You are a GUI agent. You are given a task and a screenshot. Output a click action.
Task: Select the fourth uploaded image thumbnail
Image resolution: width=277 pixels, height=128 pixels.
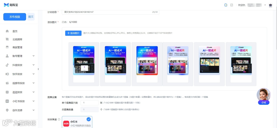click(x=178, y=64)
